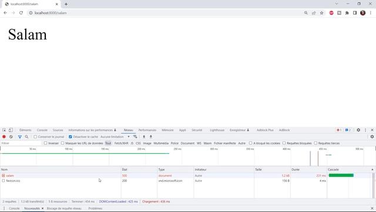Filter requests by Image type
376x212 pixels.
click(147, 143)
